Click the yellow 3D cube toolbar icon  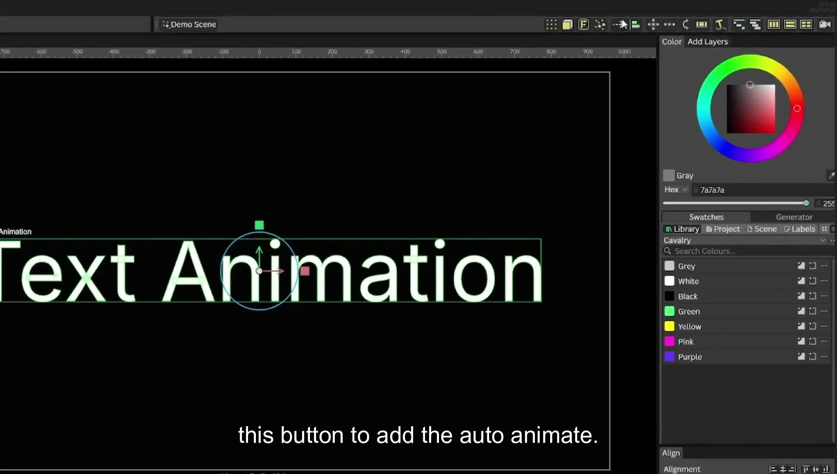coord(567,24)
